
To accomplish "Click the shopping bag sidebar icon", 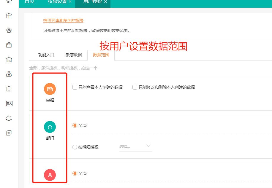I will (9, 45).
